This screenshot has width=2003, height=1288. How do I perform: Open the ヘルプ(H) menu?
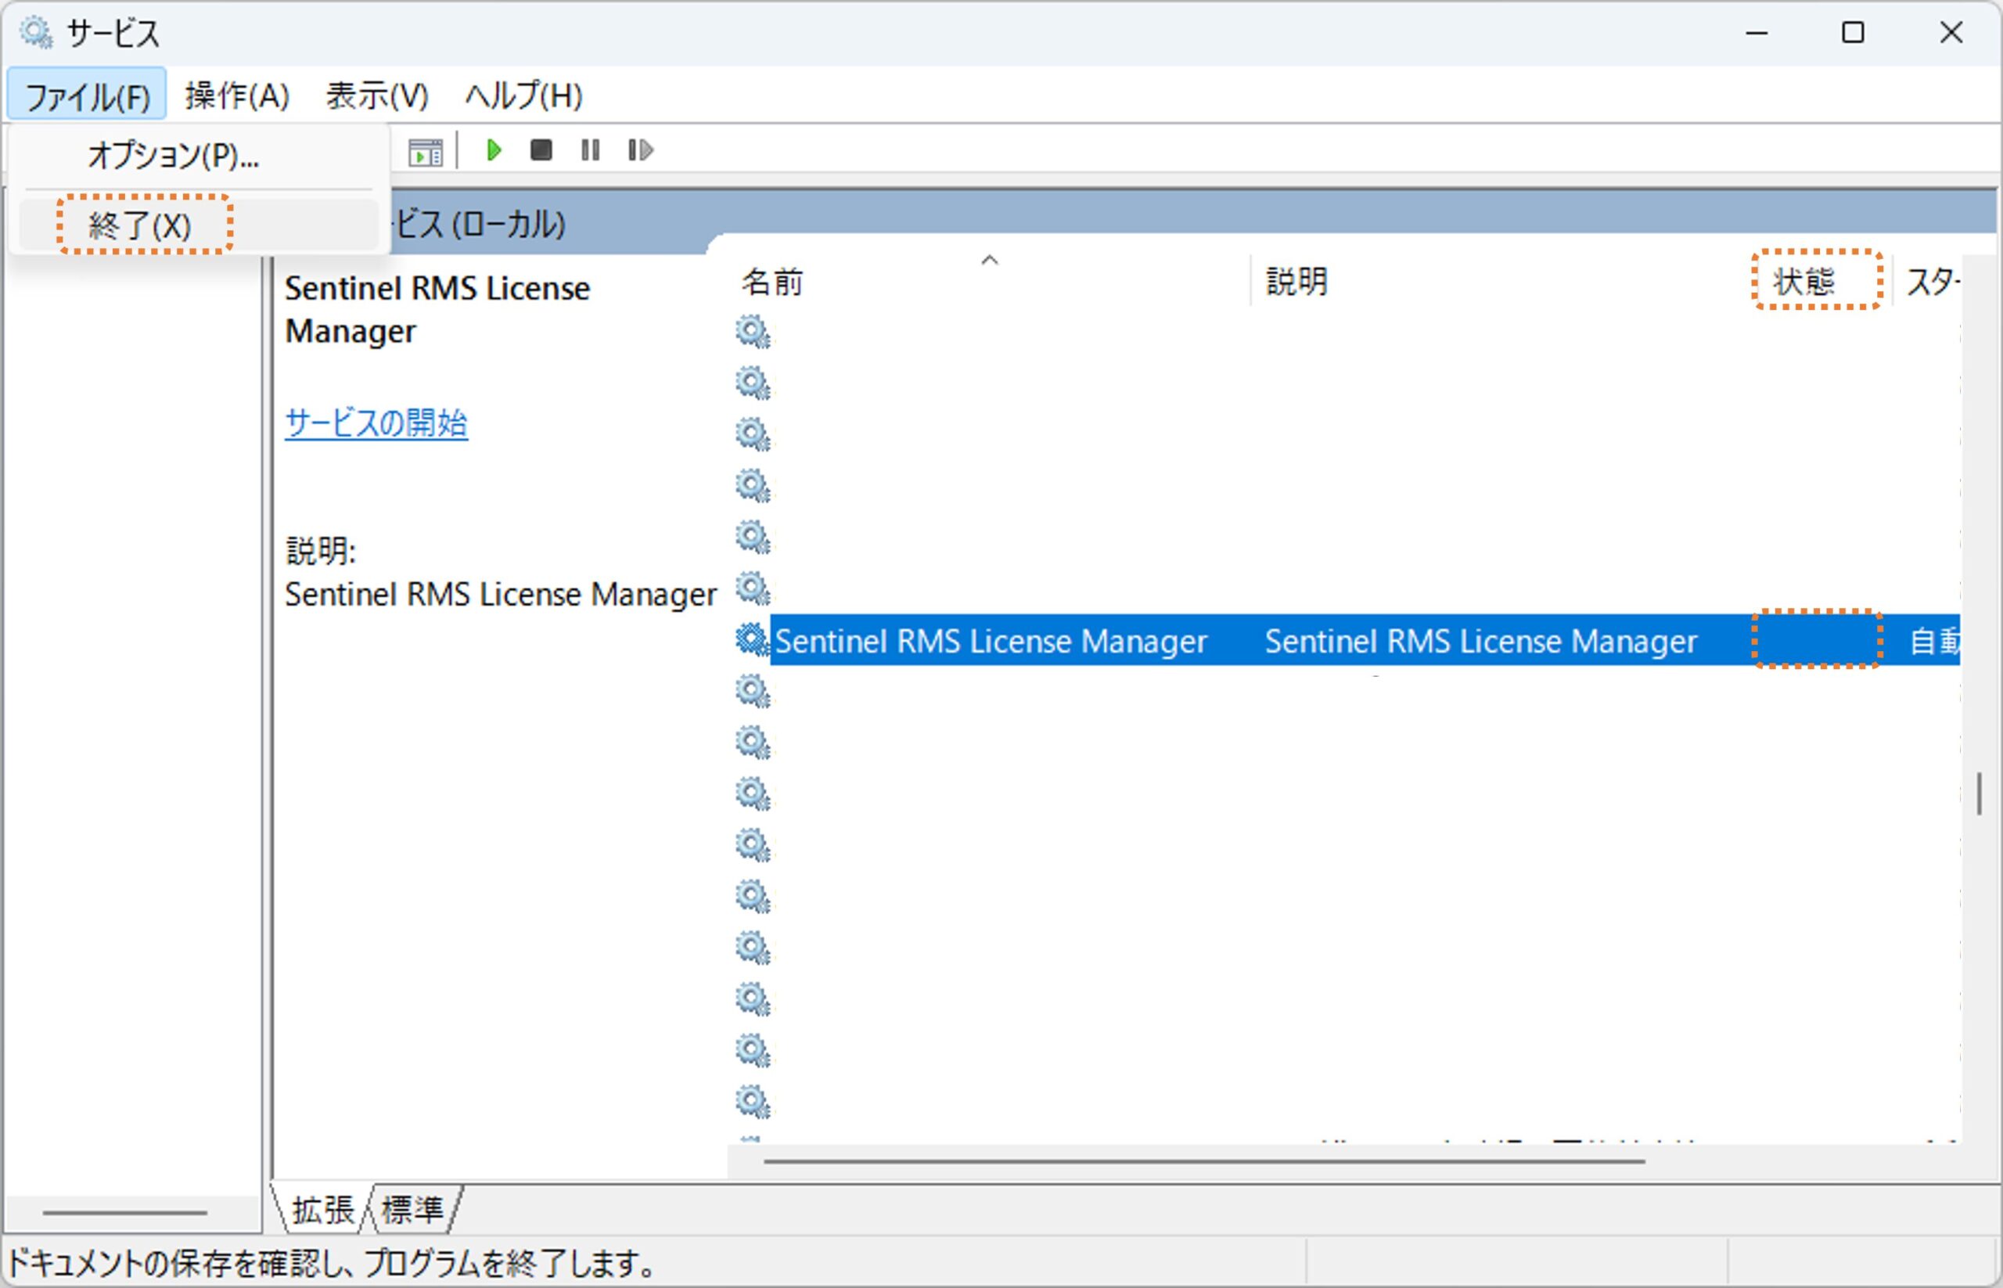pos(523,96)
